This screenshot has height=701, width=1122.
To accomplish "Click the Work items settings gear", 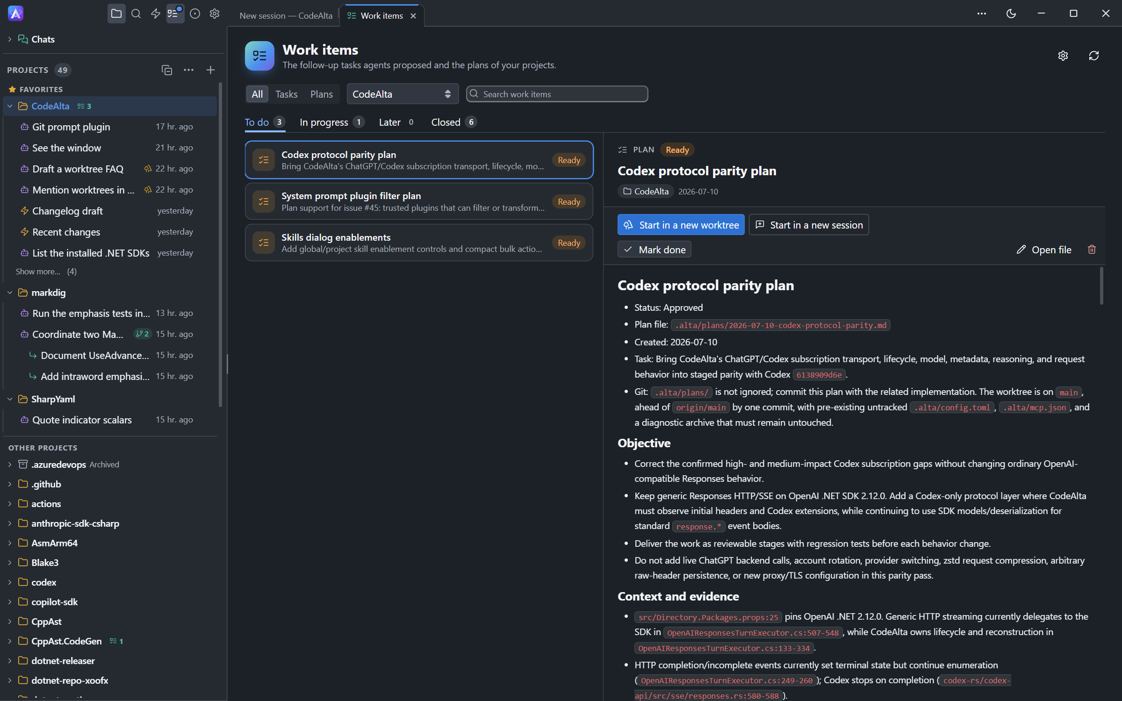I will pos(1063,56).
